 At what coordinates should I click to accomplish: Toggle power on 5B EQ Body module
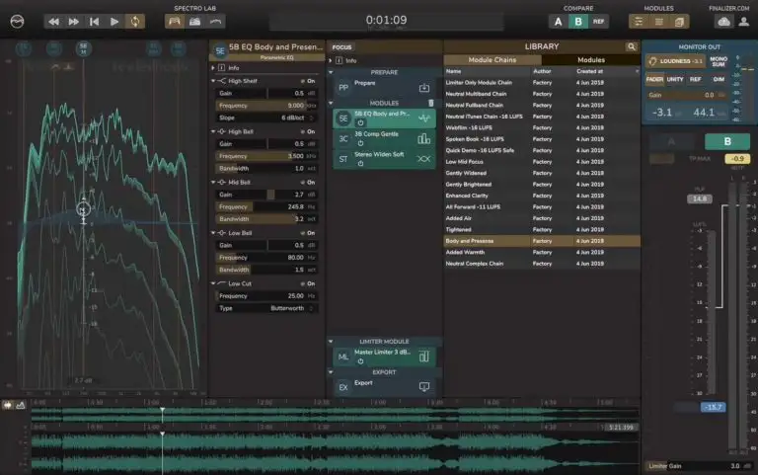[360, 122]
